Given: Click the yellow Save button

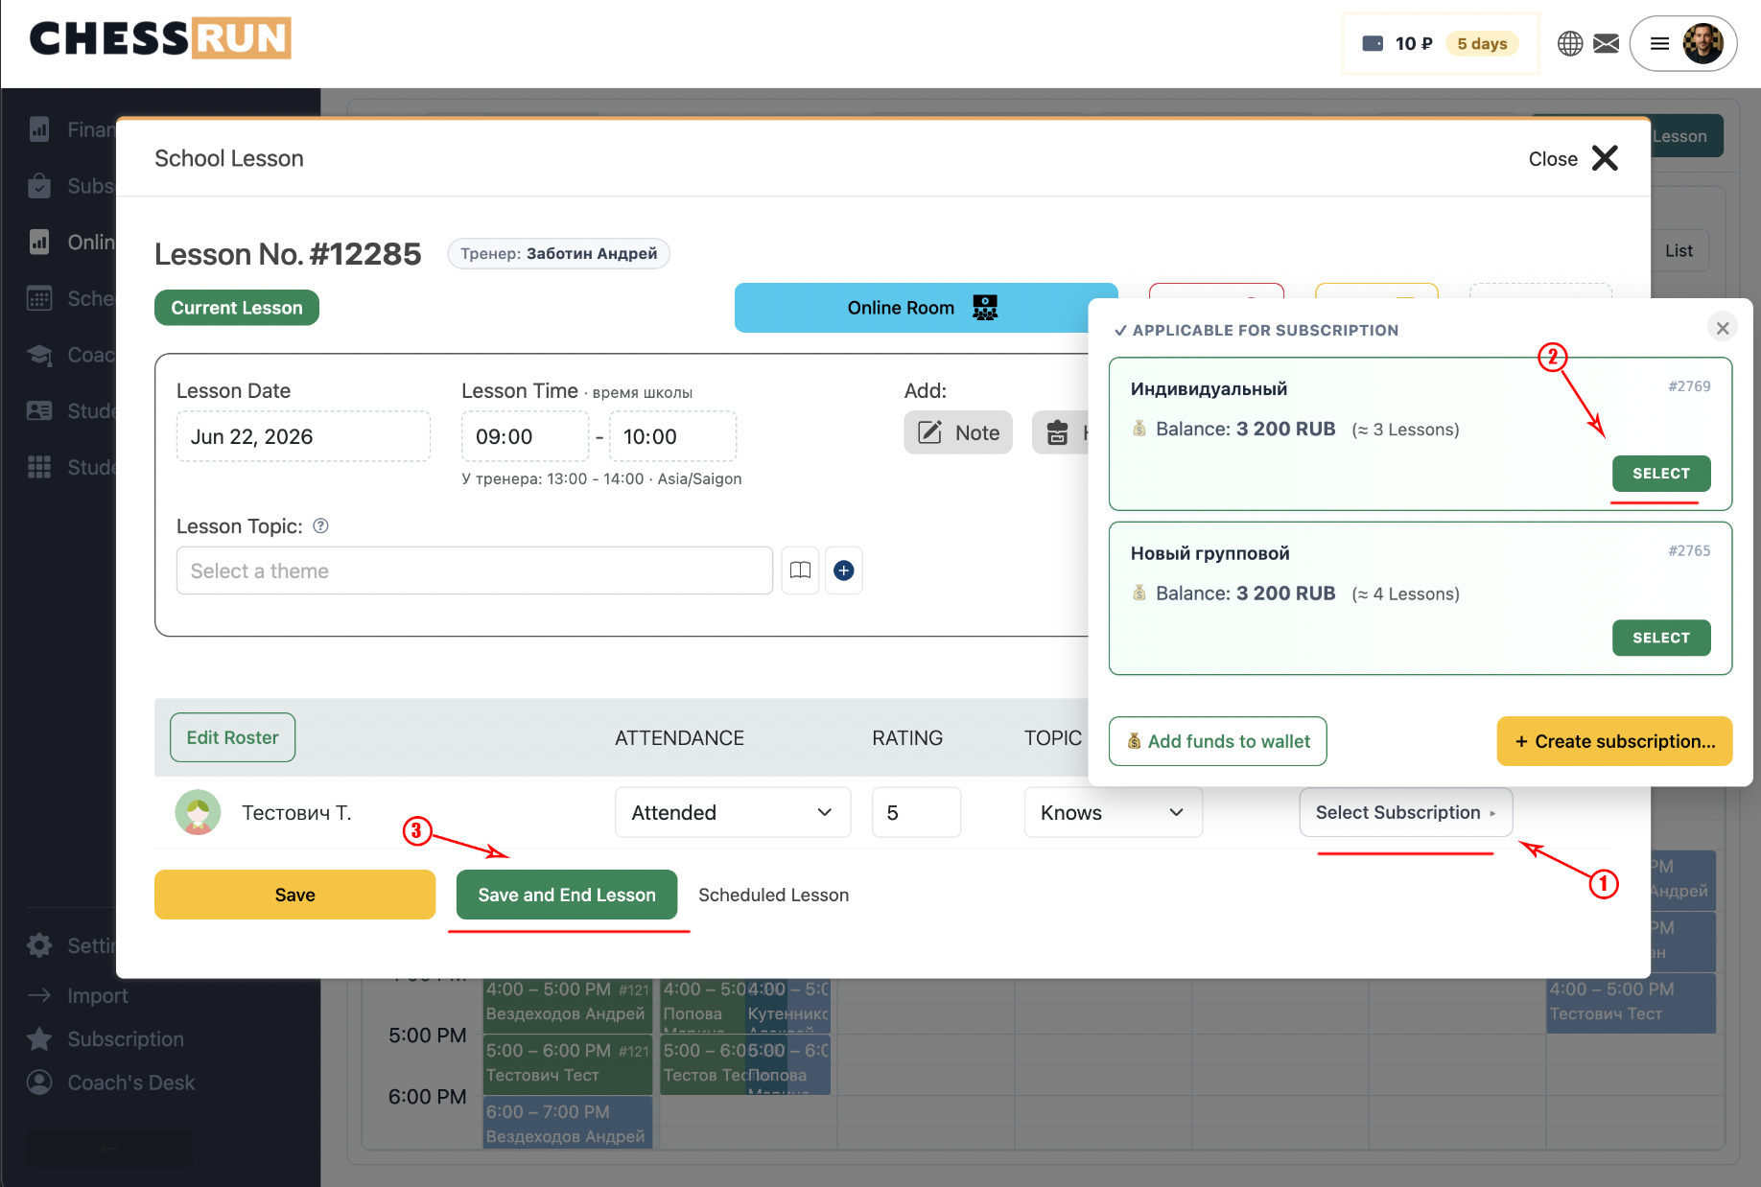Looking at the screenshot, I should pyautogui.click(x=295, y=895).
